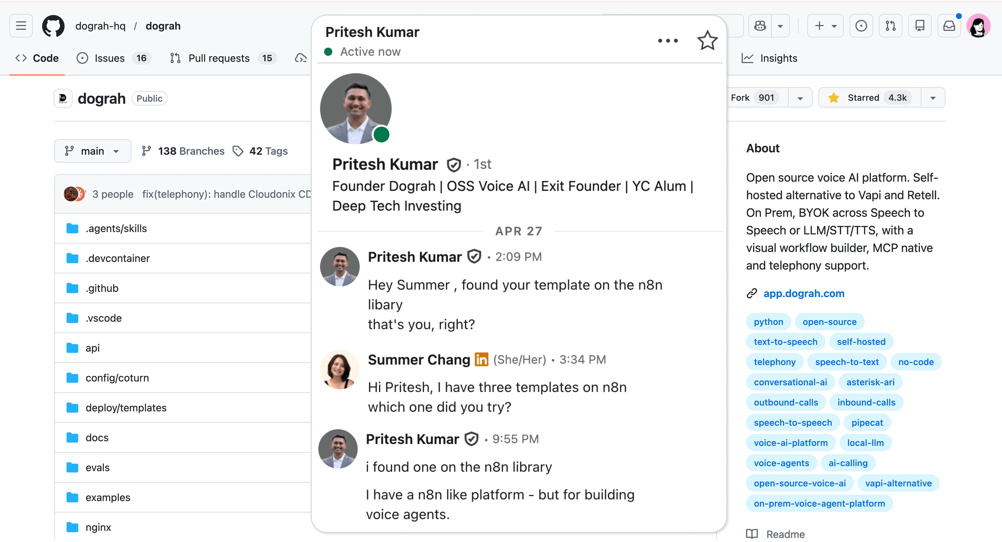Open the api folder

(93, 348)
